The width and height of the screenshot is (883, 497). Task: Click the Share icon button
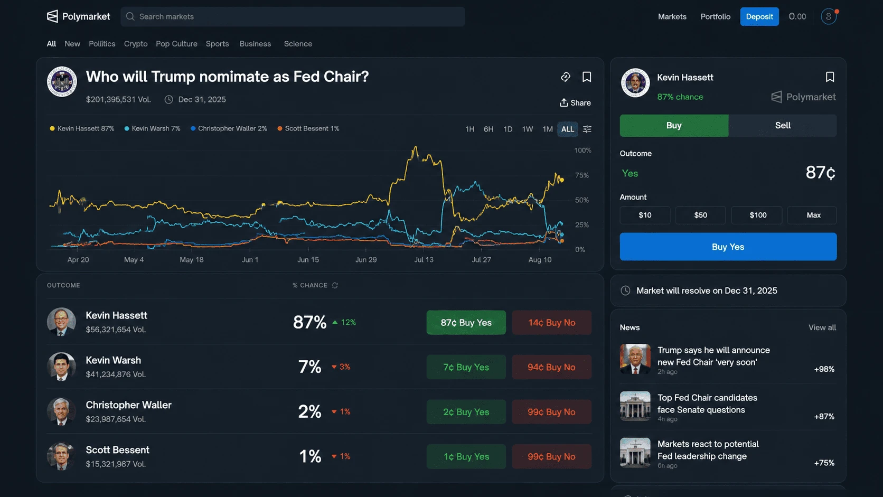coord(575,102)
